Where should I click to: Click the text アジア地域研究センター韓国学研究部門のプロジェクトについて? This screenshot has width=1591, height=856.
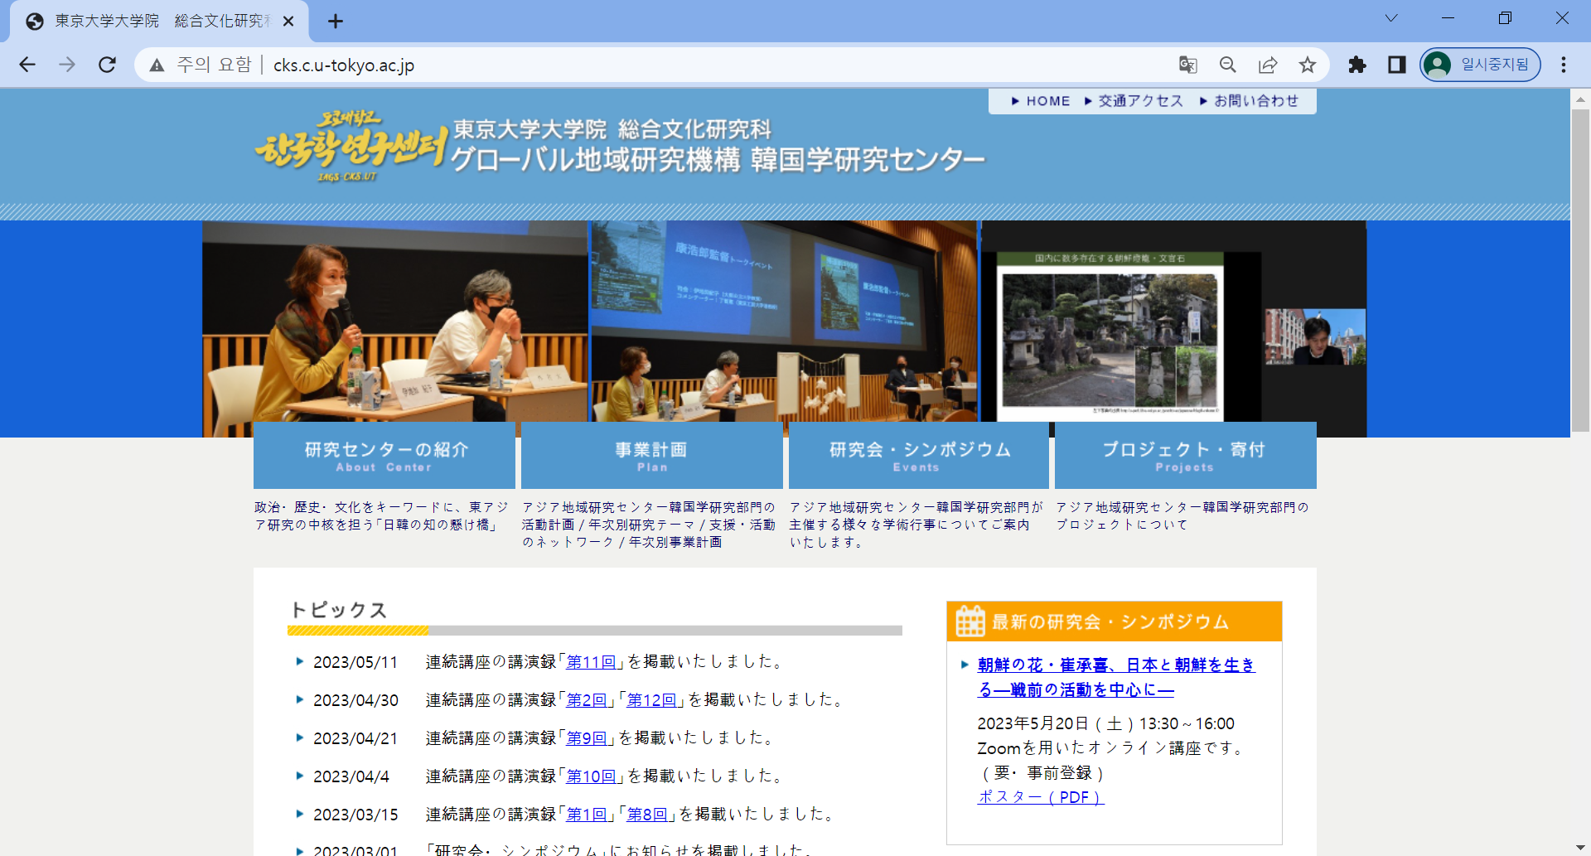tap(1182, 515)
